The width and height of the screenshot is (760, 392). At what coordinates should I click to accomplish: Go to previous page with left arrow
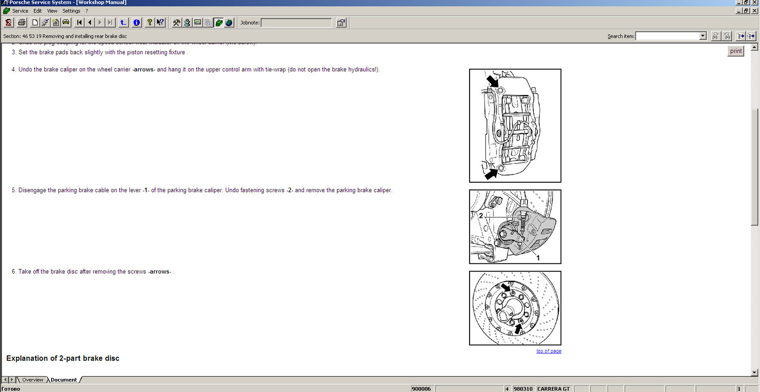(90, 23)
